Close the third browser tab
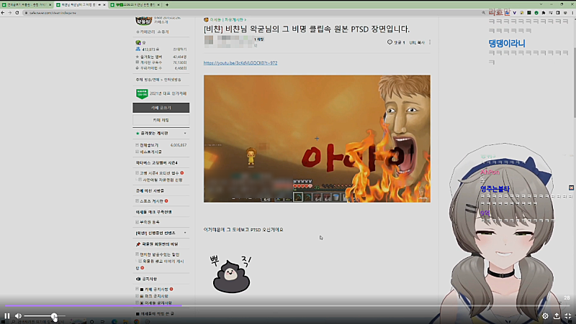 coord(158,5)
